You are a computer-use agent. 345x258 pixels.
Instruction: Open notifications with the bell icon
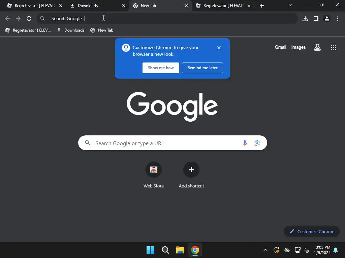pos(336,250)
